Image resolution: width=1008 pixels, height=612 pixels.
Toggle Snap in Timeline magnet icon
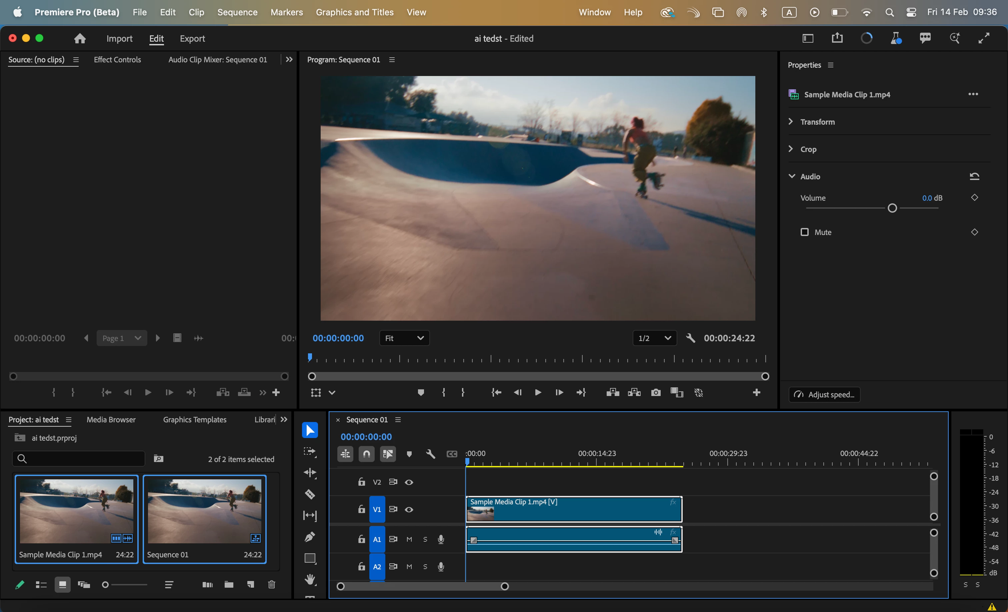tap(366, 454)
